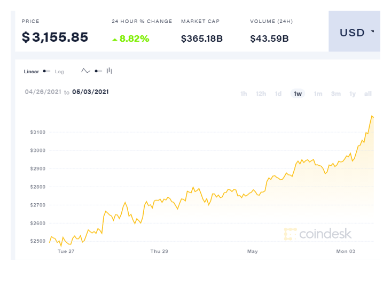Show the all-time price range
The image size is (391, 292).
click(367, 94)
